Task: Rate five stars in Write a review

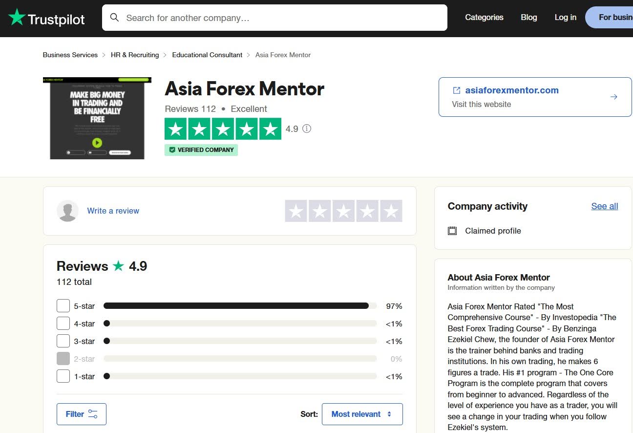Action: point(391,211)
